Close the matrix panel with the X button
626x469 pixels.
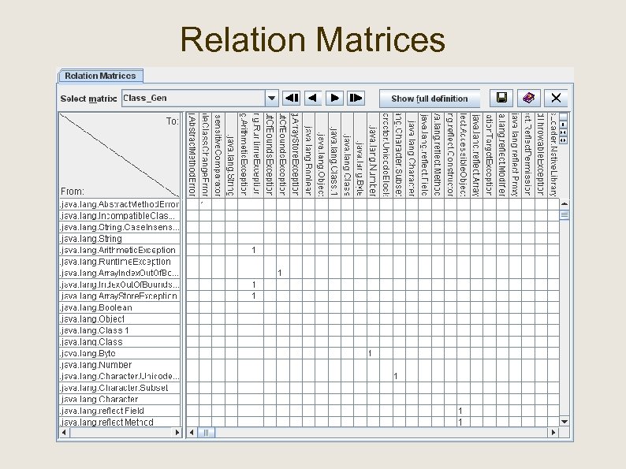556,99
